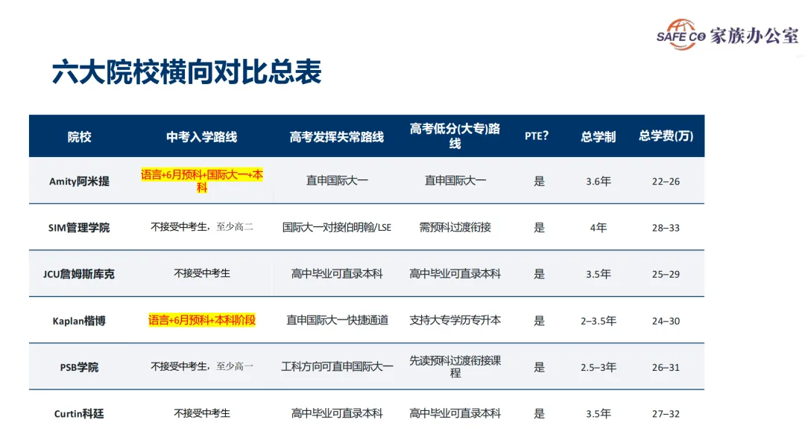This screenshot has width=805, height=440.
Task: Click the 高考发挥失常路线 column header
Action: pos(337,137)
